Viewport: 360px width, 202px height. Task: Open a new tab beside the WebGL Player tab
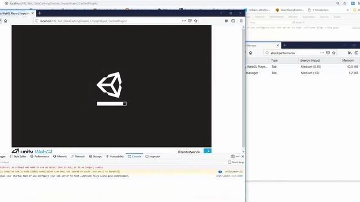coord(40,13)
